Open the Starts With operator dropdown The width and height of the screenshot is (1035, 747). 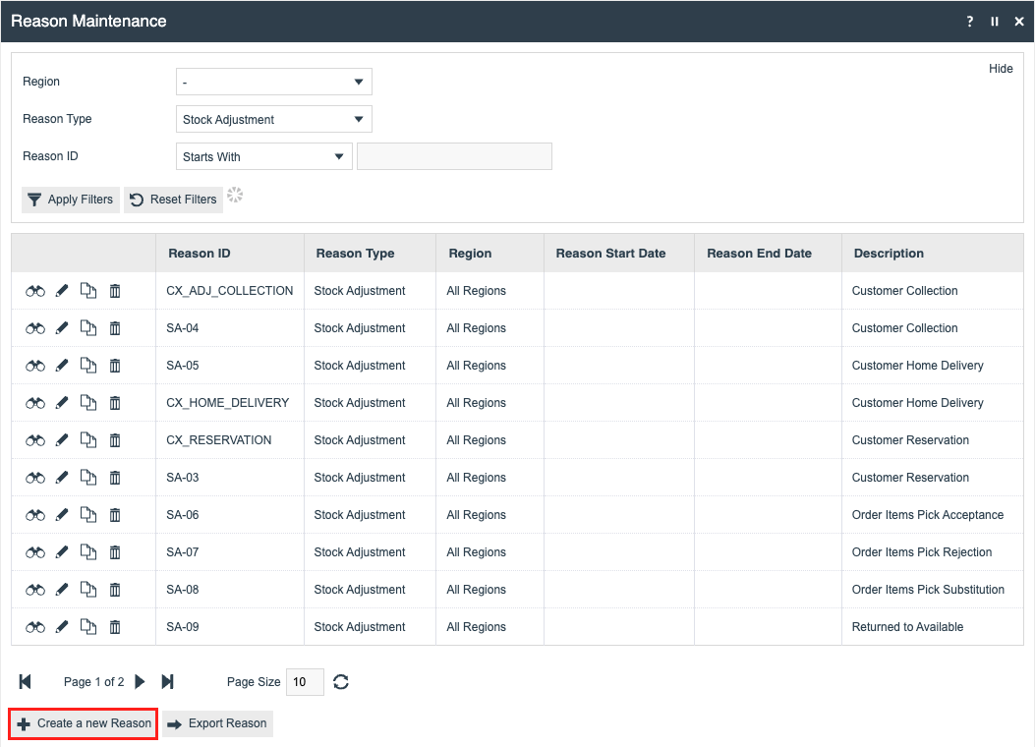[x=263, y=157]
